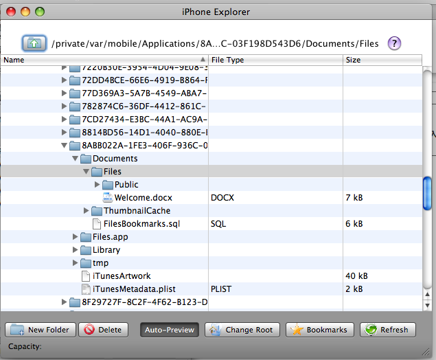This screenshot has width=436, height=360.
Task: Click the FilesBookmarks.sql file icon
Action: [x=97, y=224]
